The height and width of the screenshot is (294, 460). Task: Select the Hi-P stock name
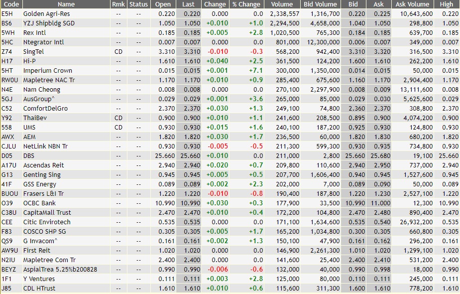tap(29, 61)
